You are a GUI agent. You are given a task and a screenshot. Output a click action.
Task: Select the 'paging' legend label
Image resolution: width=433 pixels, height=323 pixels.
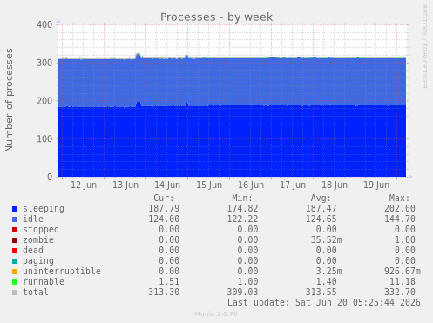point(38,261)
